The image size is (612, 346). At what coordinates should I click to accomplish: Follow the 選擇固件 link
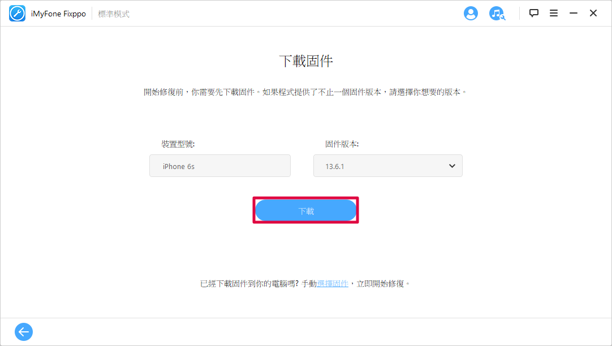[x=333, y=284]
